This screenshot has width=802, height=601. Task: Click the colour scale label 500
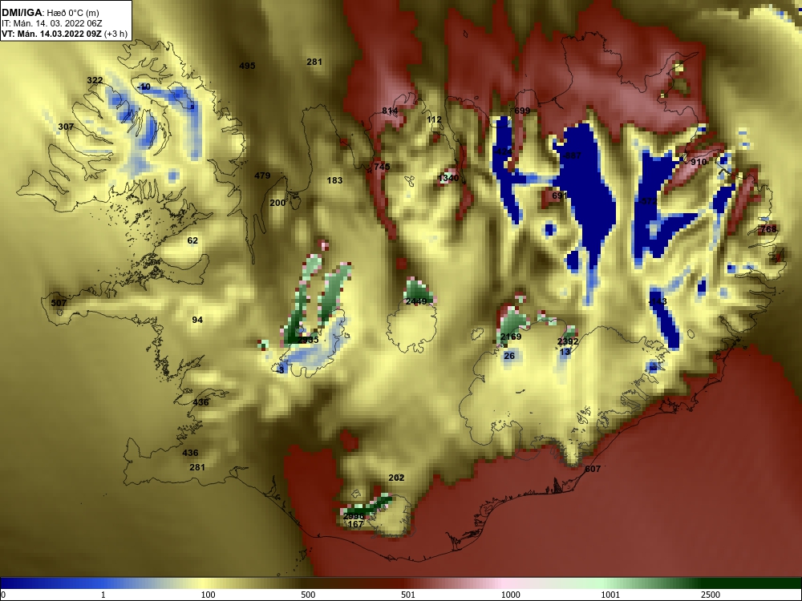tap(308, 595)
